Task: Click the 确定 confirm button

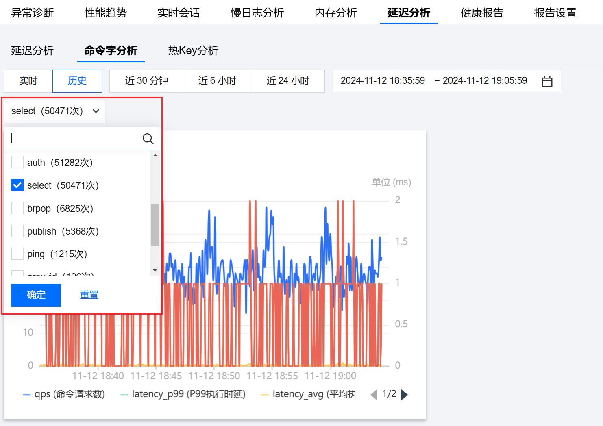Action: click(36, 295)
